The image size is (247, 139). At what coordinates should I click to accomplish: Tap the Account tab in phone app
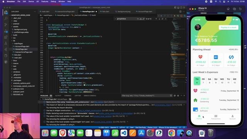(232, 117)
